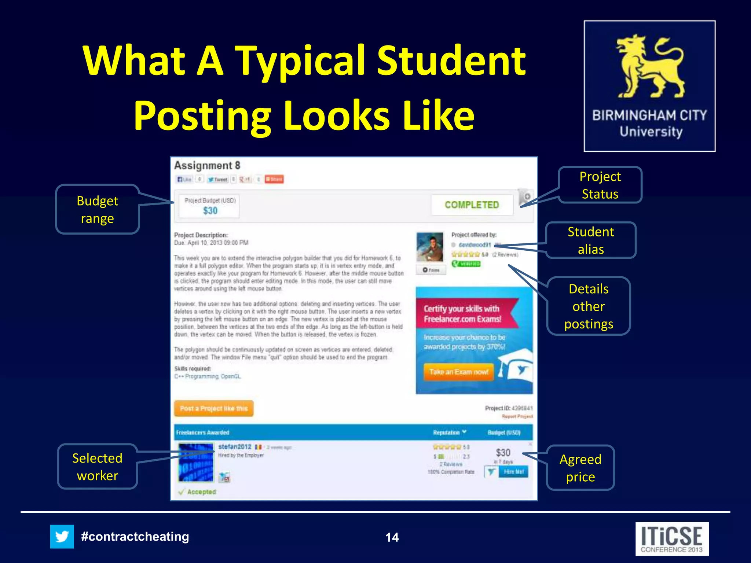
Task: Click stefan2012's five-star reputation rating
Action: pos(447,447)
